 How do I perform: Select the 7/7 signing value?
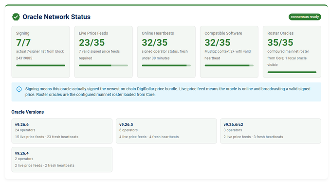[23, 42]
